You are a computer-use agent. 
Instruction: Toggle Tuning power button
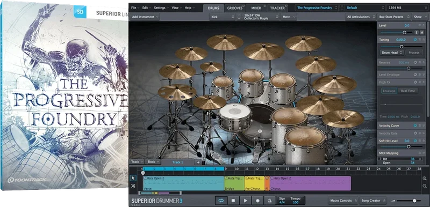click(x=415, y=40)
